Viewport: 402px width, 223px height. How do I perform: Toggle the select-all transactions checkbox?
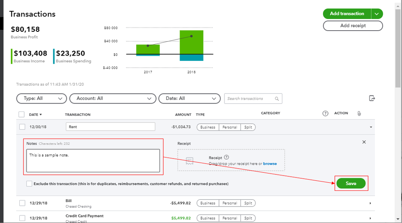pyautogui.click(x=21, y=114)
